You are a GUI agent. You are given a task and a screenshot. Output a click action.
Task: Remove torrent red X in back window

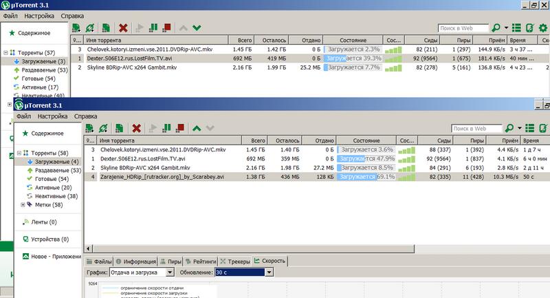[123, 28]
